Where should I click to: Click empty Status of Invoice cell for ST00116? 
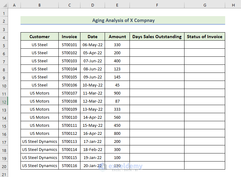(x=204, y=166)
